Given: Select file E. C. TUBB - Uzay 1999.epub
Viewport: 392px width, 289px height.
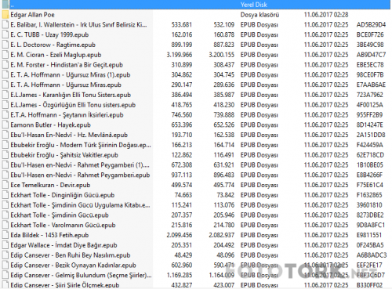Looking at the screenshot, I should pos(49,34).
